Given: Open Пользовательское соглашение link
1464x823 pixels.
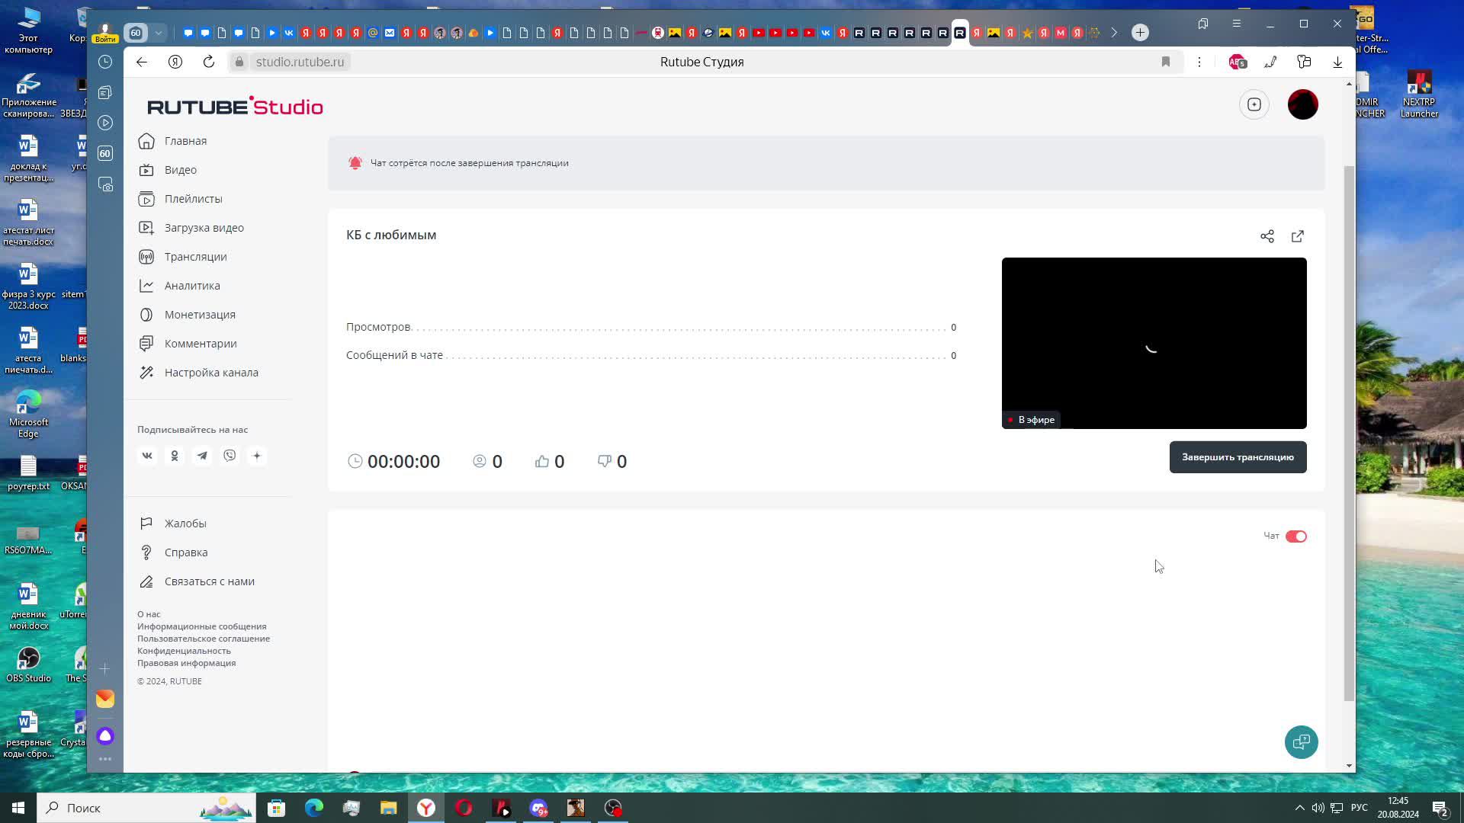Looking at the screenshot, I should [204, 639].
